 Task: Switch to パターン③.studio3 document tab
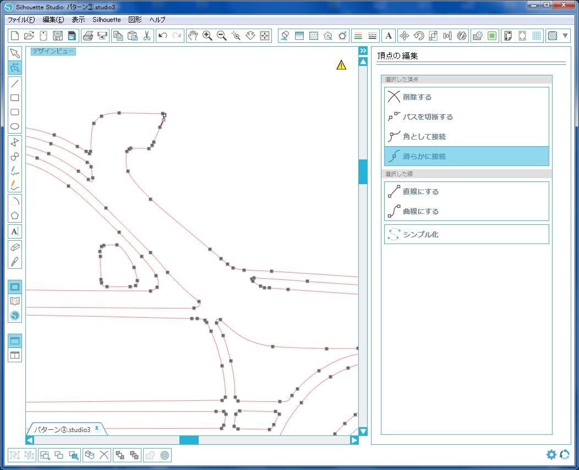point(62,429)
